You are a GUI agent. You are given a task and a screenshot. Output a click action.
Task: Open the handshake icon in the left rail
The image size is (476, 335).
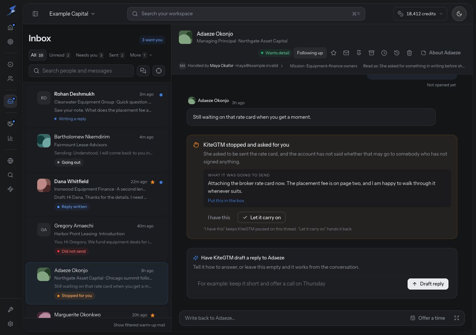point(10,124)
